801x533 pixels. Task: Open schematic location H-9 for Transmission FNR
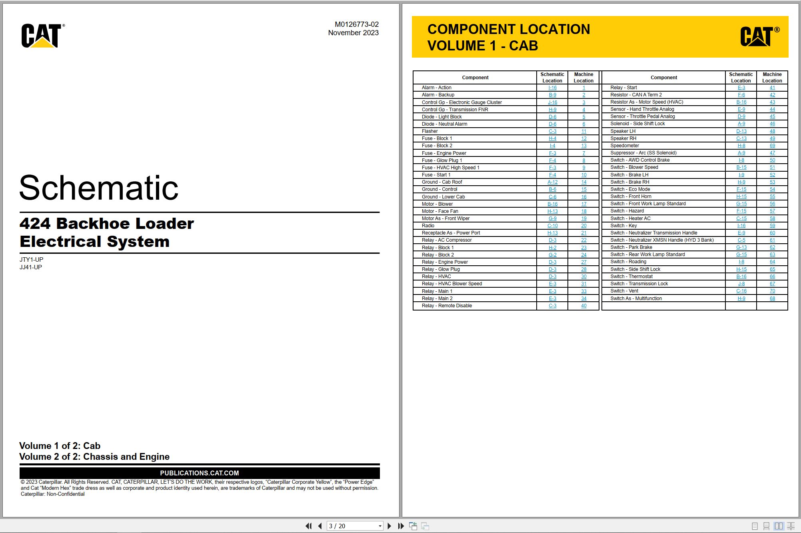coord(552,110)
